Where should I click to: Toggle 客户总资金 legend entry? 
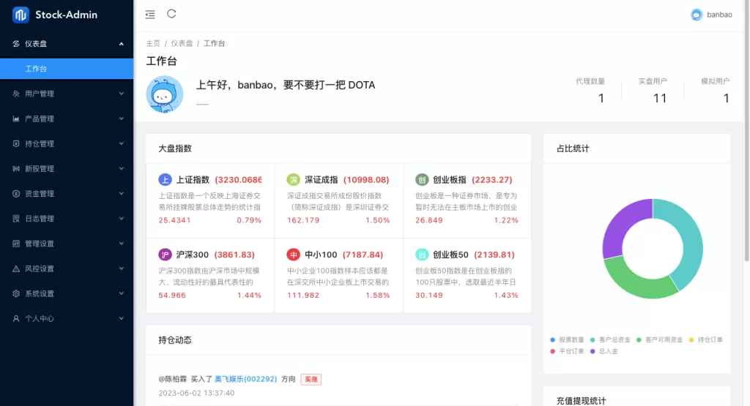tap(610, 339)
